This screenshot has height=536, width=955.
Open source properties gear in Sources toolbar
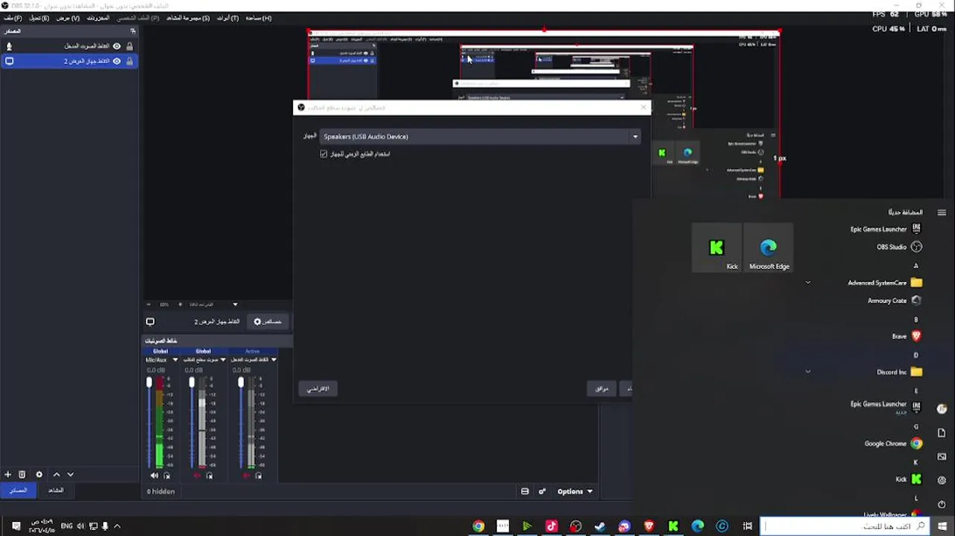[x=39, y=474]
